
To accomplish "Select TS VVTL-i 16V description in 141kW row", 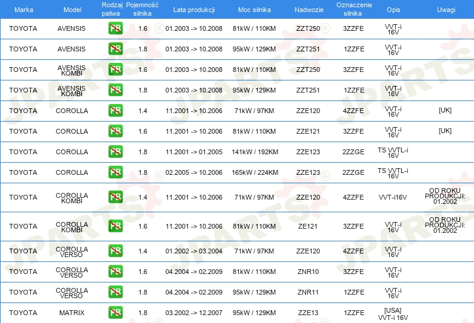I will click(x=393, y=152).
